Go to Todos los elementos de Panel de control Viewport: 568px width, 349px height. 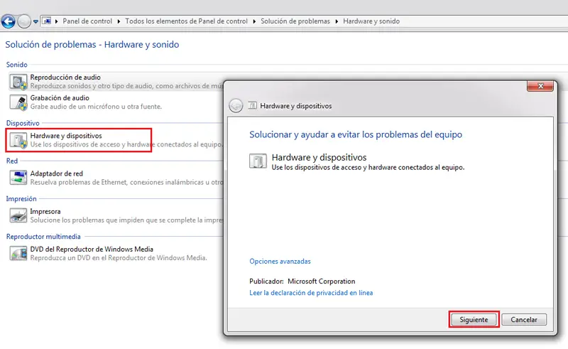click(187, 21)
